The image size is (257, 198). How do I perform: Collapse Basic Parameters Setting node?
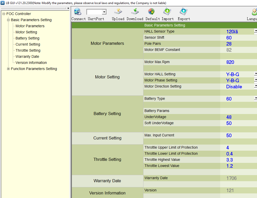point(8,20)
